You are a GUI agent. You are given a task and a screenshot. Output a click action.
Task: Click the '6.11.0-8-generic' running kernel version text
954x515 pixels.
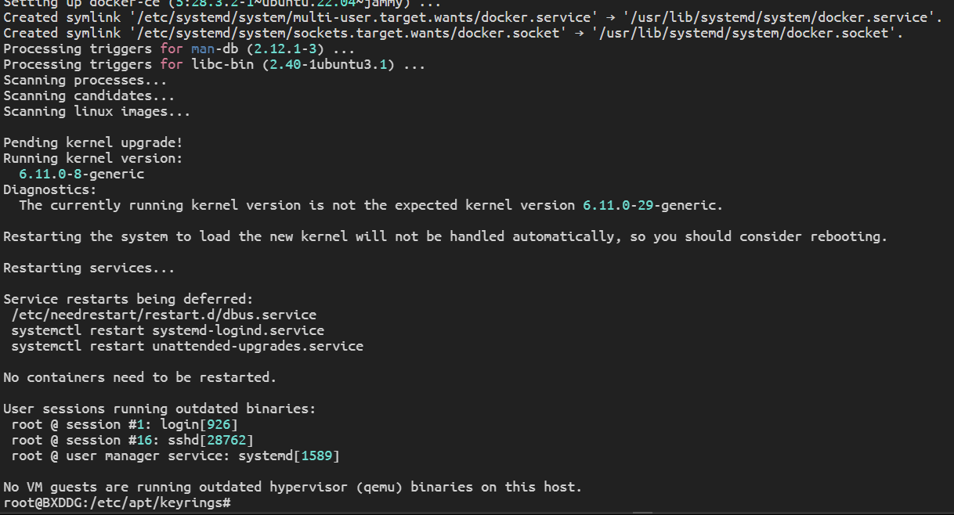tap(81, 174)
